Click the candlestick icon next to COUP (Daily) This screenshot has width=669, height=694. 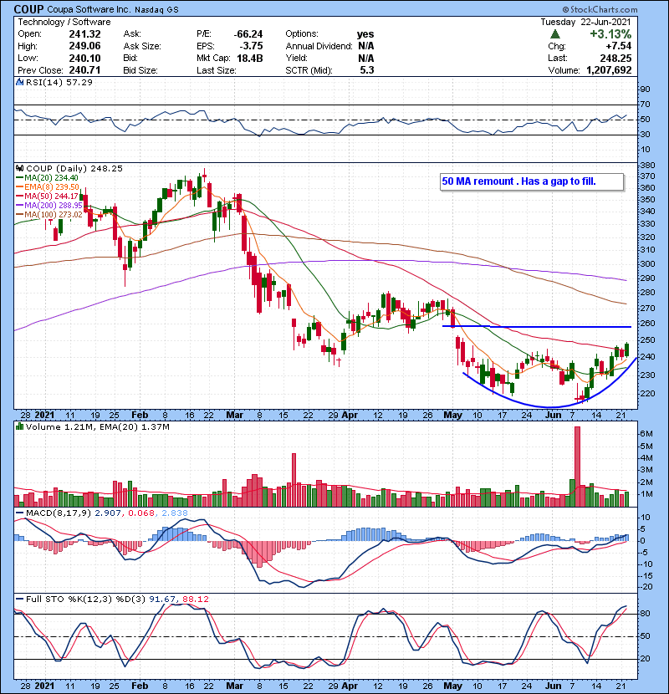[19, 168]
